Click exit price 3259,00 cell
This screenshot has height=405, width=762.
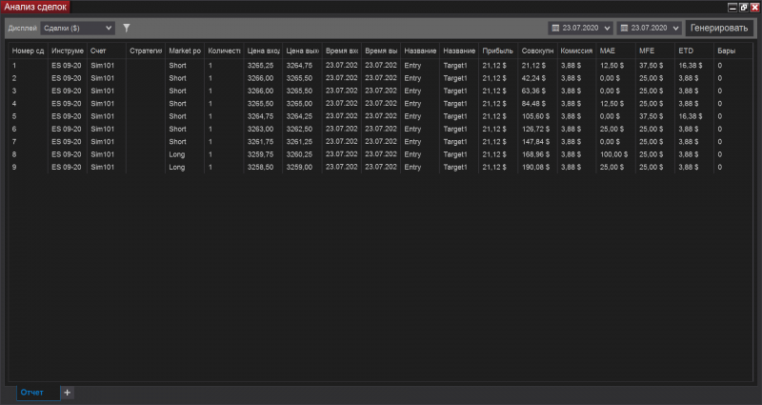(x=302, y=167)
